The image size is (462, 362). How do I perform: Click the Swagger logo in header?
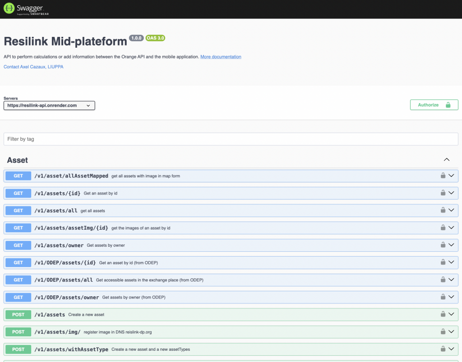26,9
